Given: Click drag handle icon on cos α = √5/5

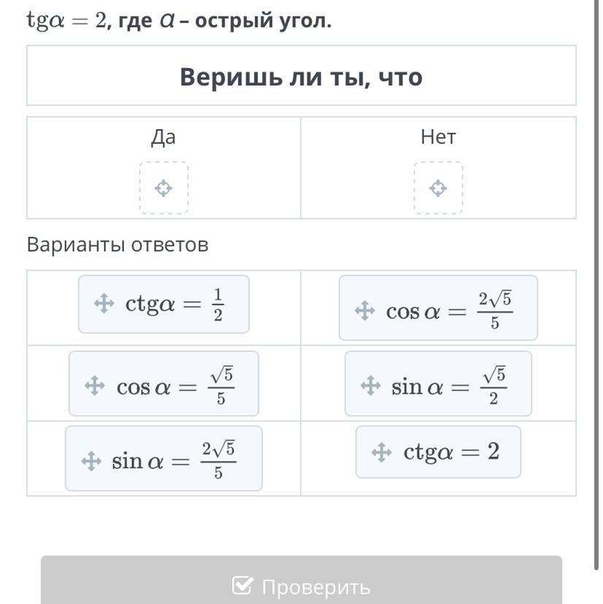Looking at the screenshot, I should [95, 386].
